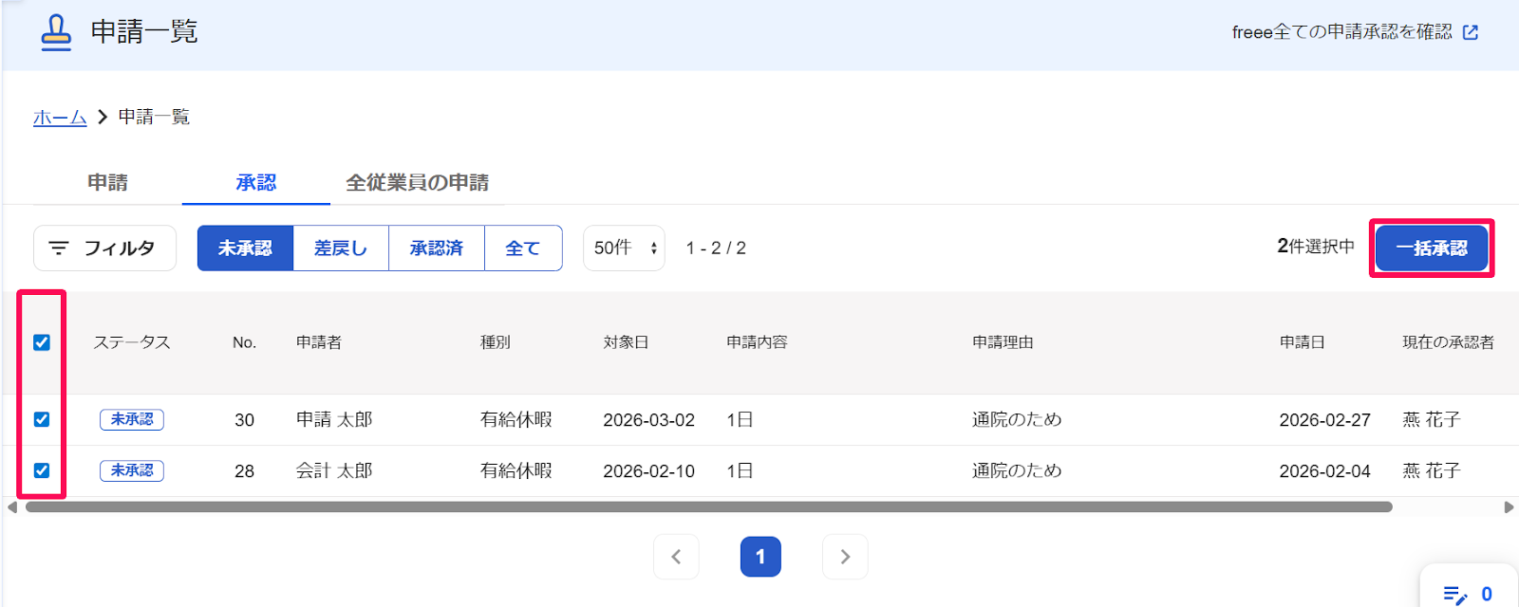This screenshot has height=607, width=1519.
Task: Click applicant name 申請 太郎
Action: 334,419
